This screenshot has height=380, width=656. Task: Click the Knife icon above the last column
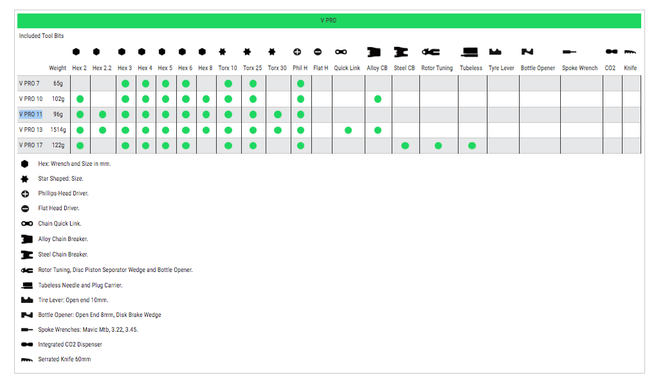point(630,51)
